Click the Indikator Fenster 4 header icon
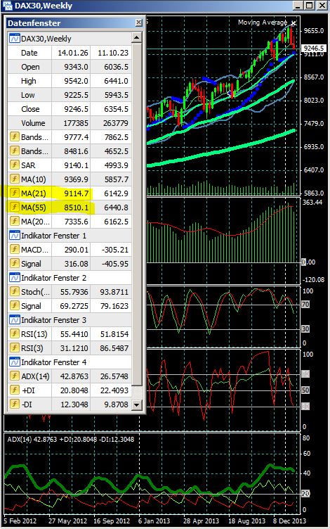 point(14,362)
